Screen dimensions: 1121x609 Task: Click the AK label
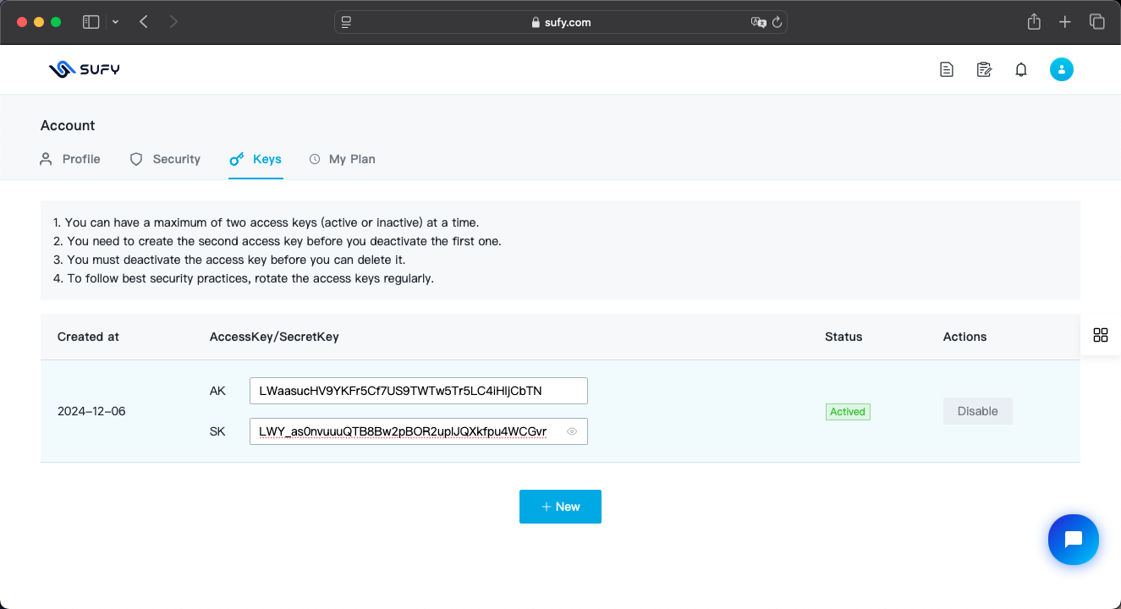(217, 391)
